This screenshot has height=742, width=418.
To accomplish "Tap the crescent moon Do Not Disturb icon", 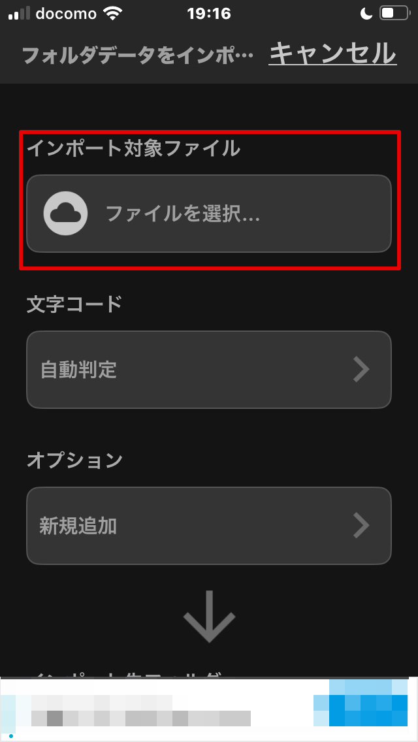I will pos(367,14).
